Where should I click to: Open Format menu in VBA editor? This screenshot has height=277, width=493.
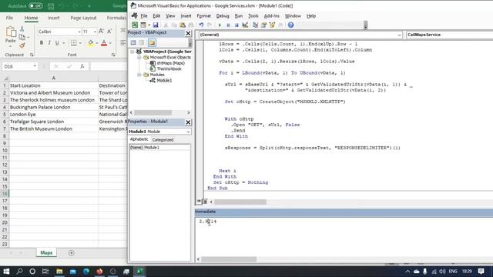(x=203, y=15)
